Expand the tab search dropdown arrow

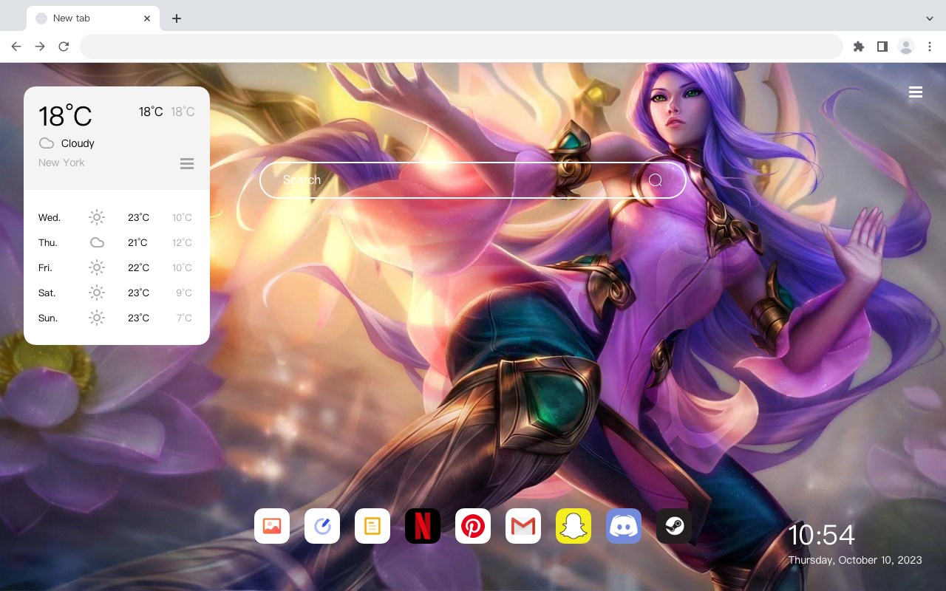[x=930, y=18]
